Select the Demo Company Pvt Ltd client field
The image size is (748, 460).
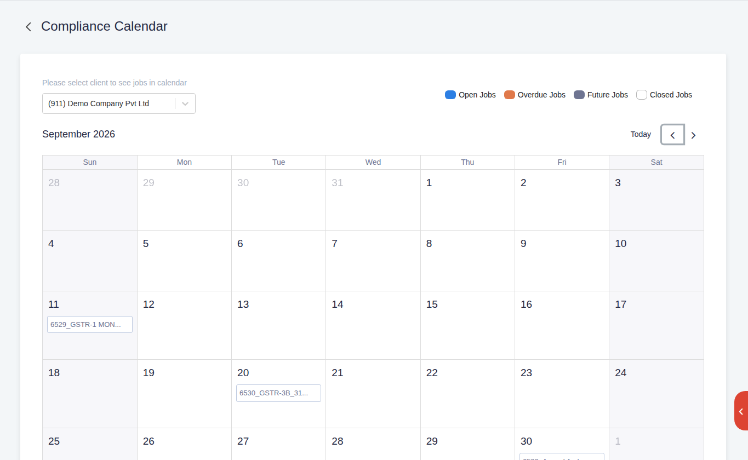coord(119,104)
